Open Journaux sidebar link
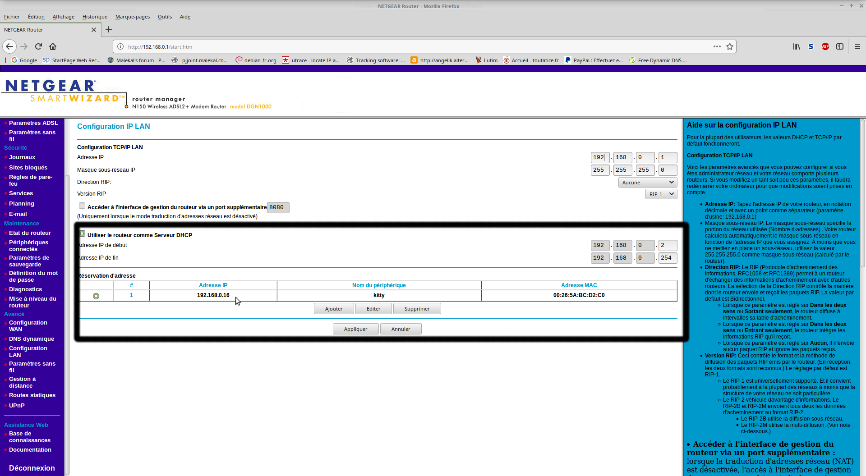Viewport: 866px width, 476px height. click(x=22, y=157)
